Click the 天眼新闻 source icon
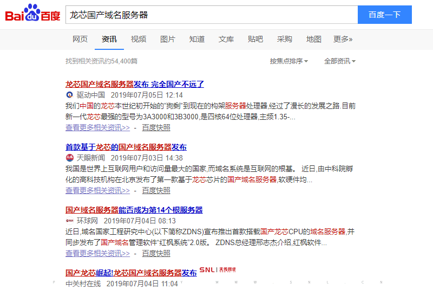The image size is (433, 289). pyautogui.click(x=69, y=158)
